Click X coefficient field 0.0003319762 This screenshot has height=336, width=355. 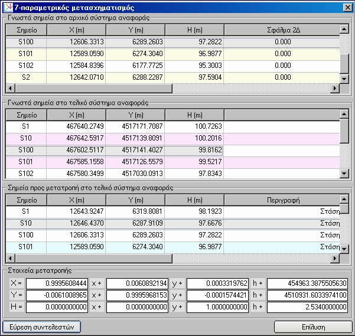[218, 283]
